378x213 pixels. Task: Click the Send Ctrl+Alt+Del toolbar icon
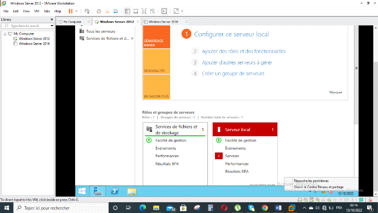click(87, 11)
